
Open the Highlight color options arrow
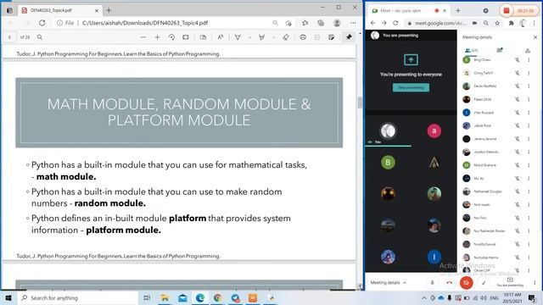click(x=273, y=37)
